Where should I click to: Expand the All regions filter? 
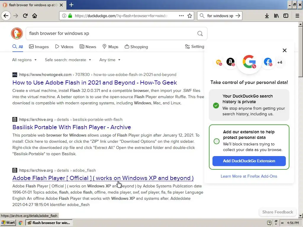point(24,60)
